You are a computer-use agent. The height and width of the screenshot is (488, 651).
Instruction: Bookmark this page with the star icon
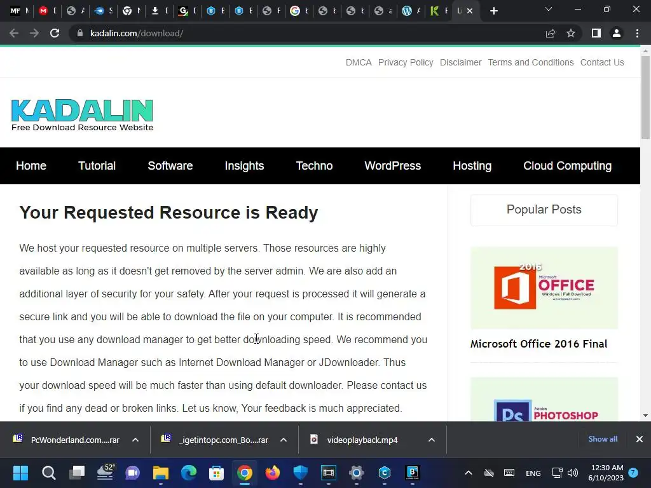click(x=571, y=33)
